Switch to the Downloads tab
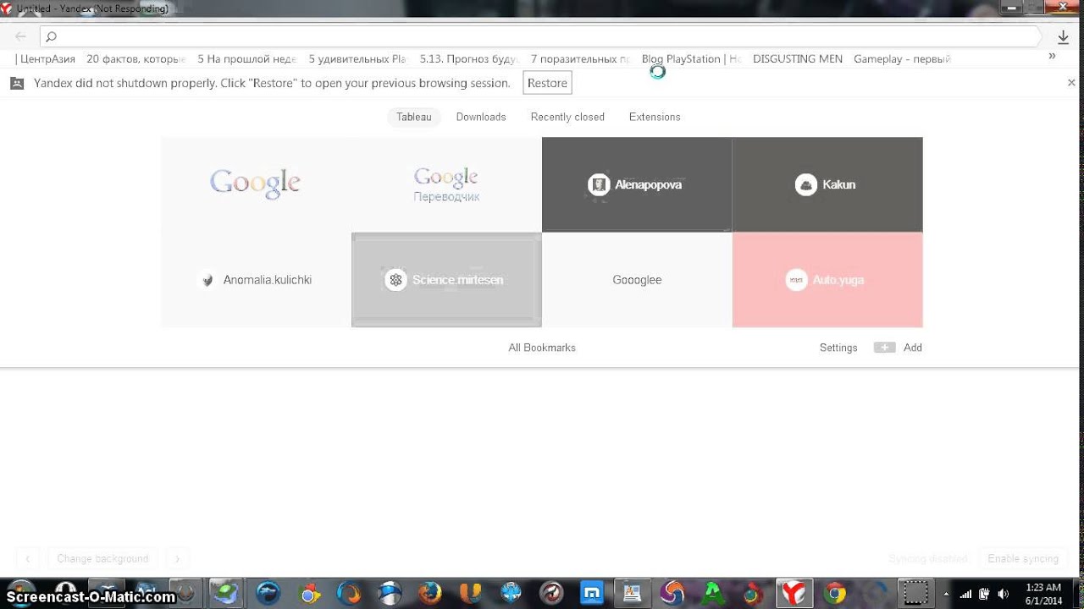Screen dimensions: 1084x609 pos(481,117)
